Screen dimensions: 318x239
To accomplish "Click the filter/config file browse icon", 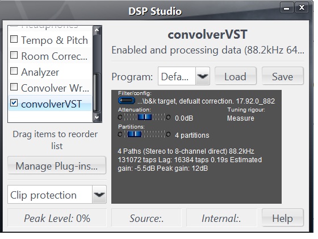I will coord(127,100).
